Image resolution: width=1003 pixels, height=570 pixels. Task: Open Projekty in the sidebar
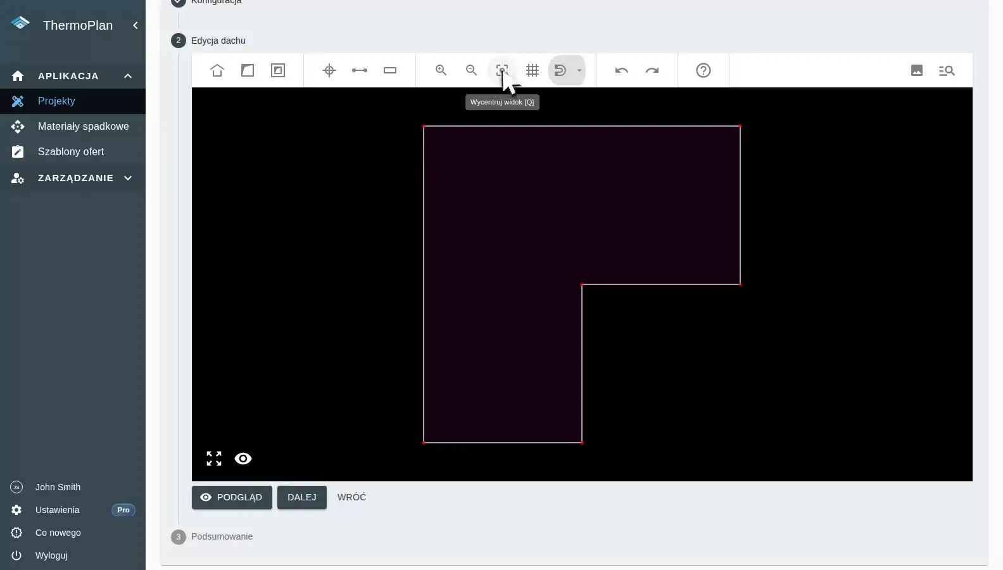(x=73, y=101)
